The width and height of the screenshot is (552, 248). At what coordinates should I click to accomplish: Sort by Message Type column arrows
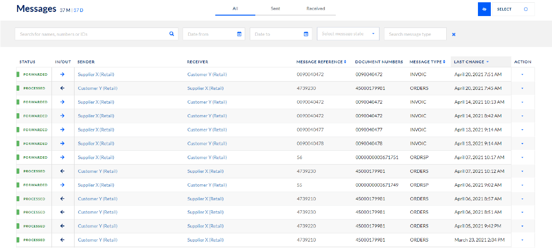pyautogui.click(x=444, y=62)
